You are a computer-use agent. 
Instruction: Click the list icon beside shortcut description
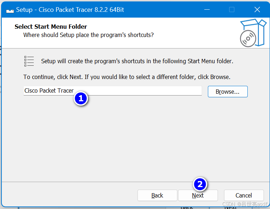pos(29,61)
